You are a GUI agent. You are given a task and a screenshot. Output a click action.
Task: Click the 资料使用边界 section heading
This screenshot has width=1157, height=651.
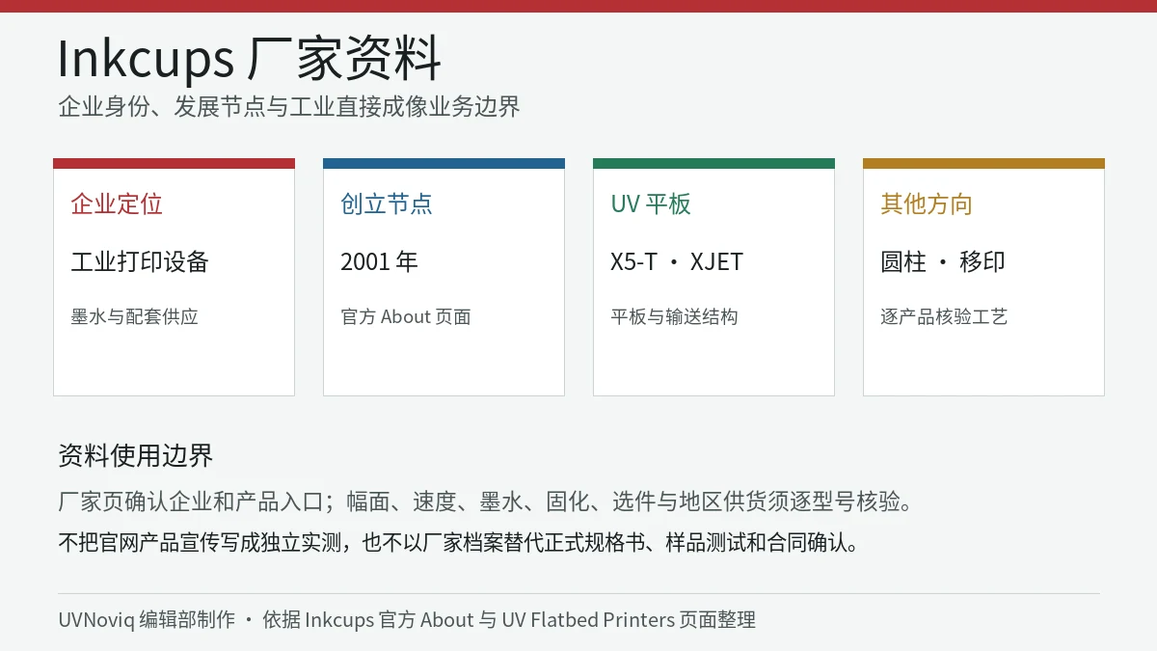(136, 455)
